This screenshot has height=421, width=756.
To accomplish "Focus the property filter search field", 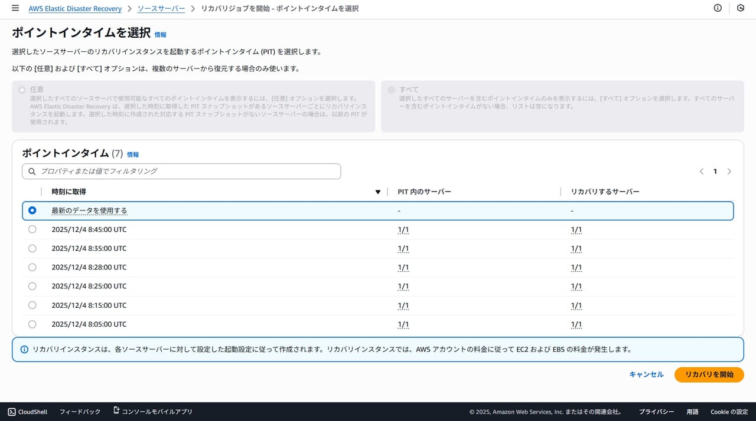I will point(189,172).
